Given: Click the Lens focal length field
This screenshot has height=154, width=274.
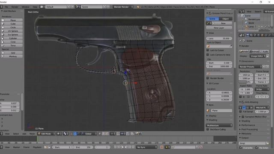Looking at the screenshot, I should click(x=219, y=38).
